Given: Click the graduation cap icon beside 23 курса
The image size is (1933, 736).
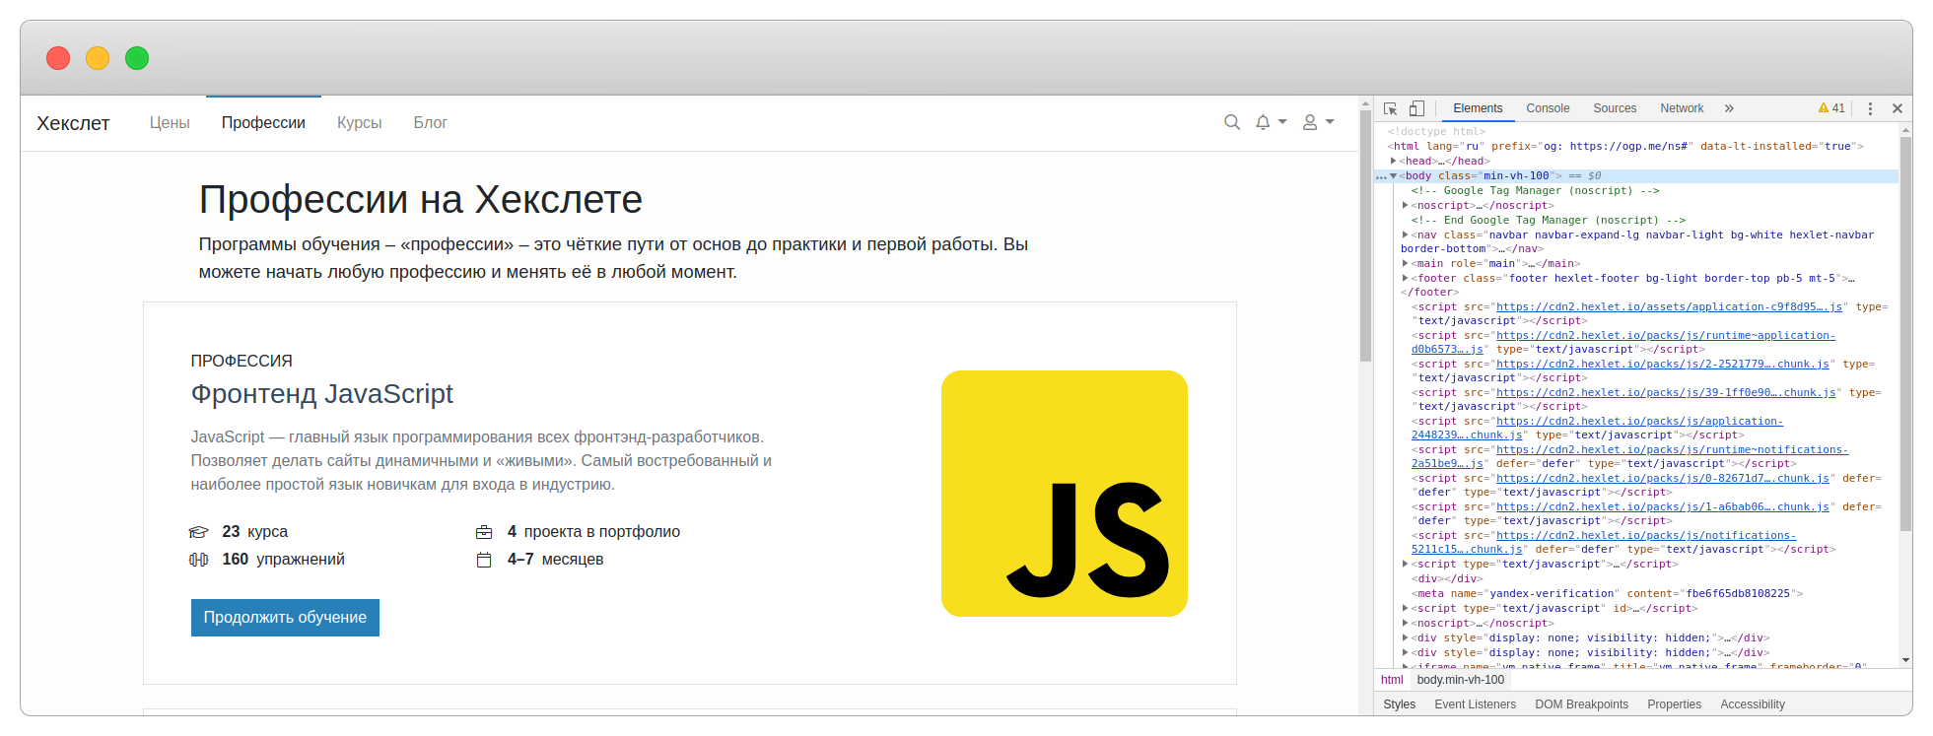Looking at the screenshot, I should coord(199,532).
